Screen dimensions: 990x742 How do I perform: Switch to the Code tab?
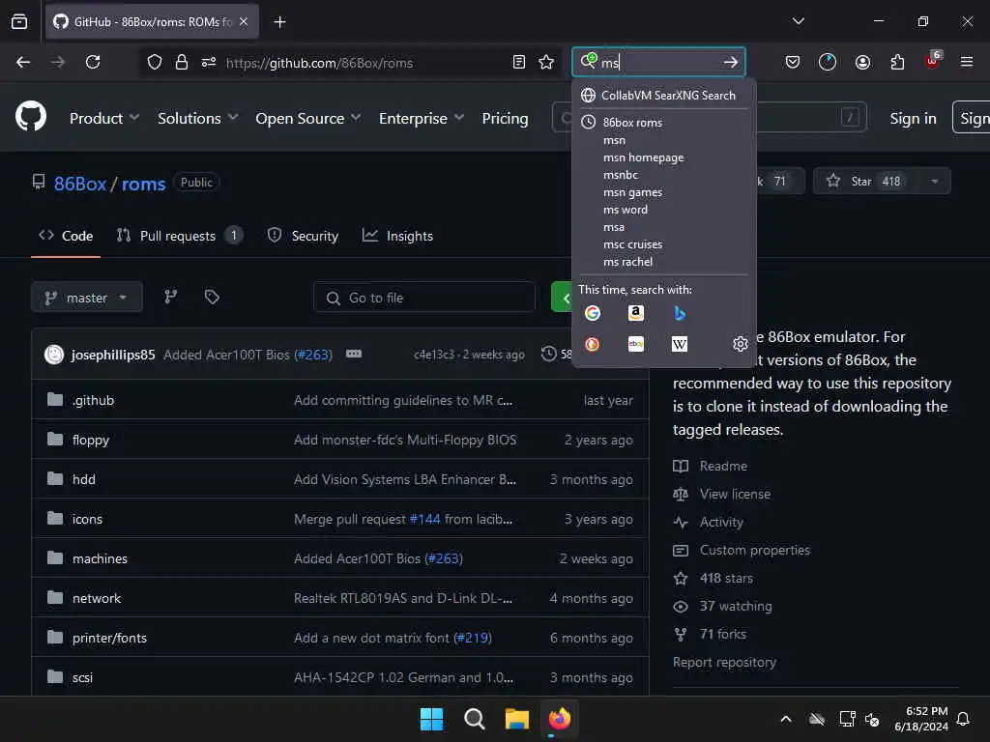pyautogui.click(x=66, y=236)
